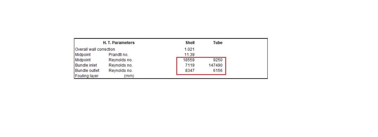Select the Tube column header
The height and width of the screenshot is (137, 378).
point(218,43)
